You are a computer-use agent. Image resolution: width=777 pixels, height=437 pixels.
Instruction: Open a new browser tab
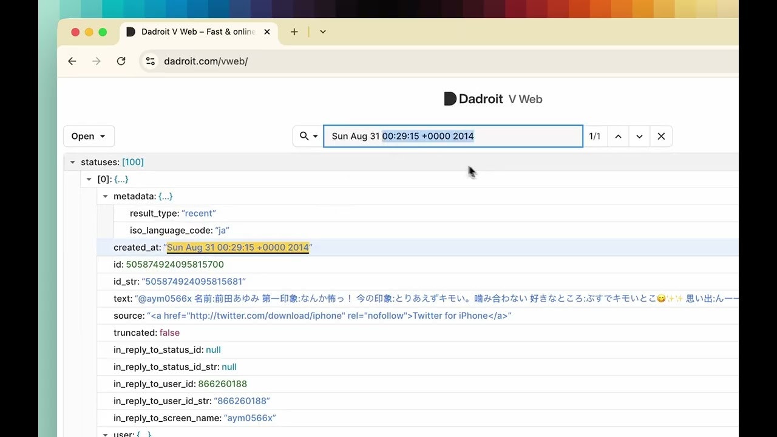[x=294, y=32]
